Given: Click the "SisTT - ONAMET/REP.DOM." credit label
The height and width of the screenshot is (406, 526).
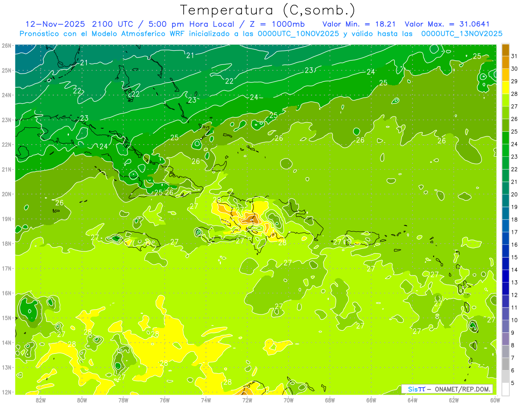Looking at the screenshot, I should point(447,389).
